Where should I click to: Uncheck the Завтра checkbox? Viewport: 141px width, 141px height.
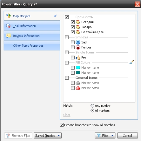pos(73,27)
